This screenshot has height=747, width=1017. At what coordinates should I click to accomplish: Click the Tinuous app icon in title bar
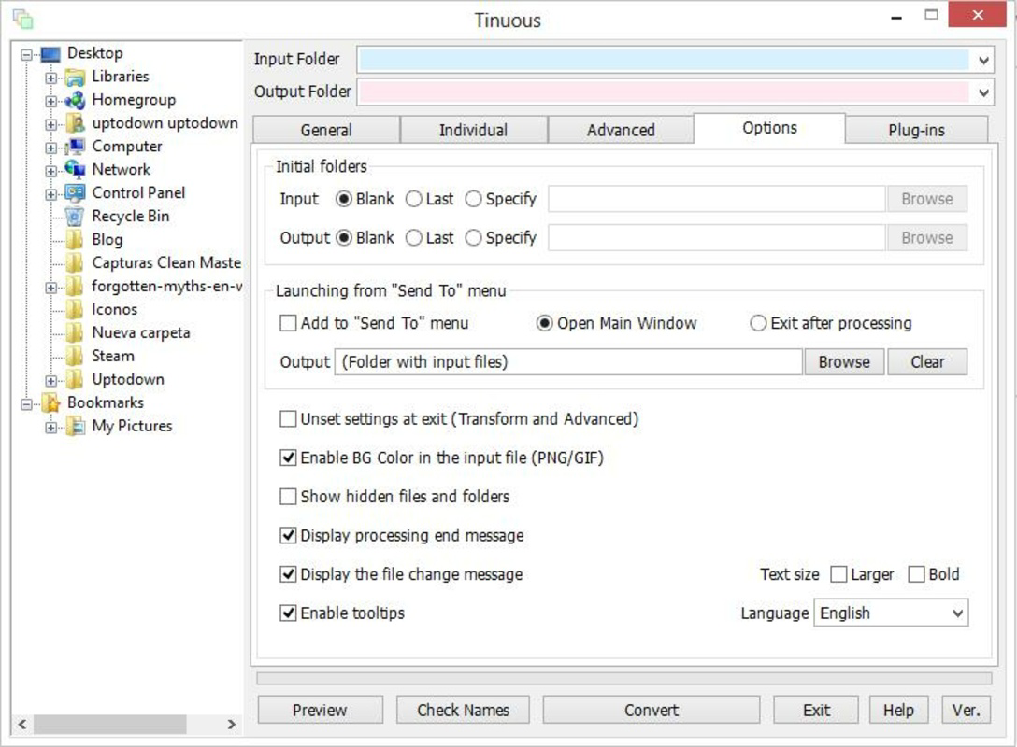coord(22,19)
